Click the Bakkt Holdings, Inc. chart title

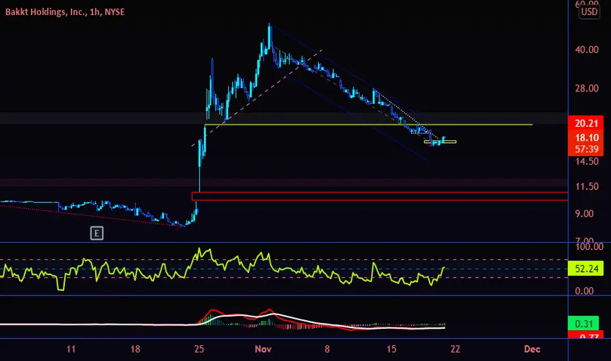pos(65,12)
